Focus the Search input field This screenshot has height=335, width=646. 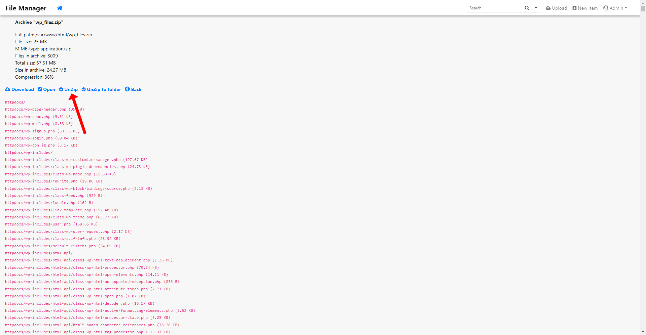pos(495,8)
